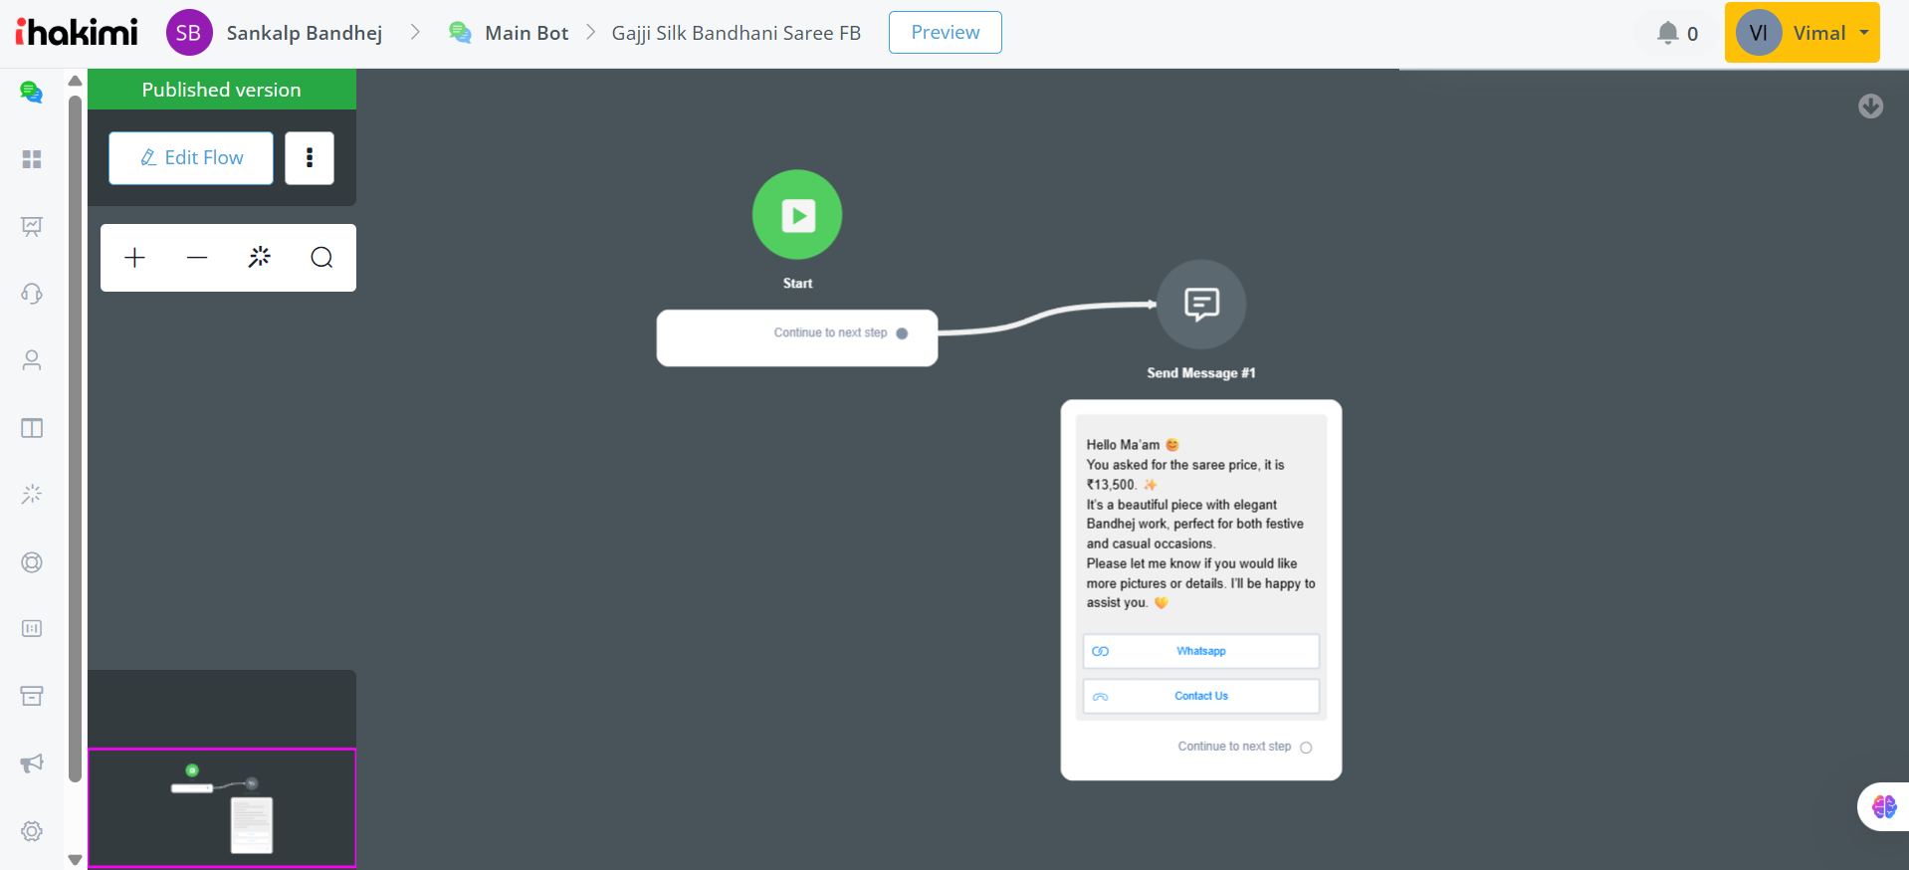Click Gajji Silk Bandhani Saree FB breadcrumb

coord(737,33)
